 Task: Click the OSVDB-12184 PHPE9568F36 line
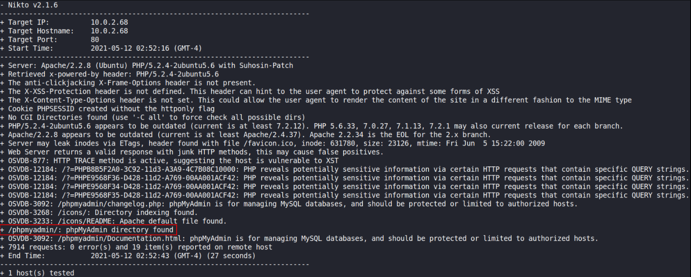coord(345,178)
